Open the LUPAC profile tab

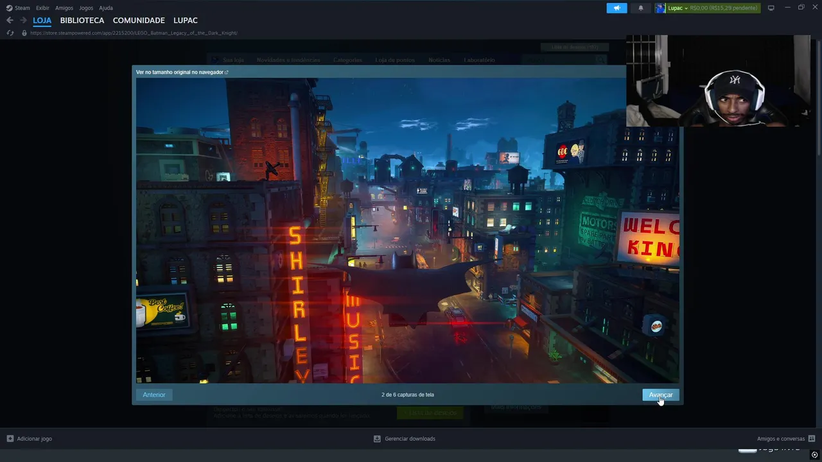pyautogui.click(x=186, y=21)
